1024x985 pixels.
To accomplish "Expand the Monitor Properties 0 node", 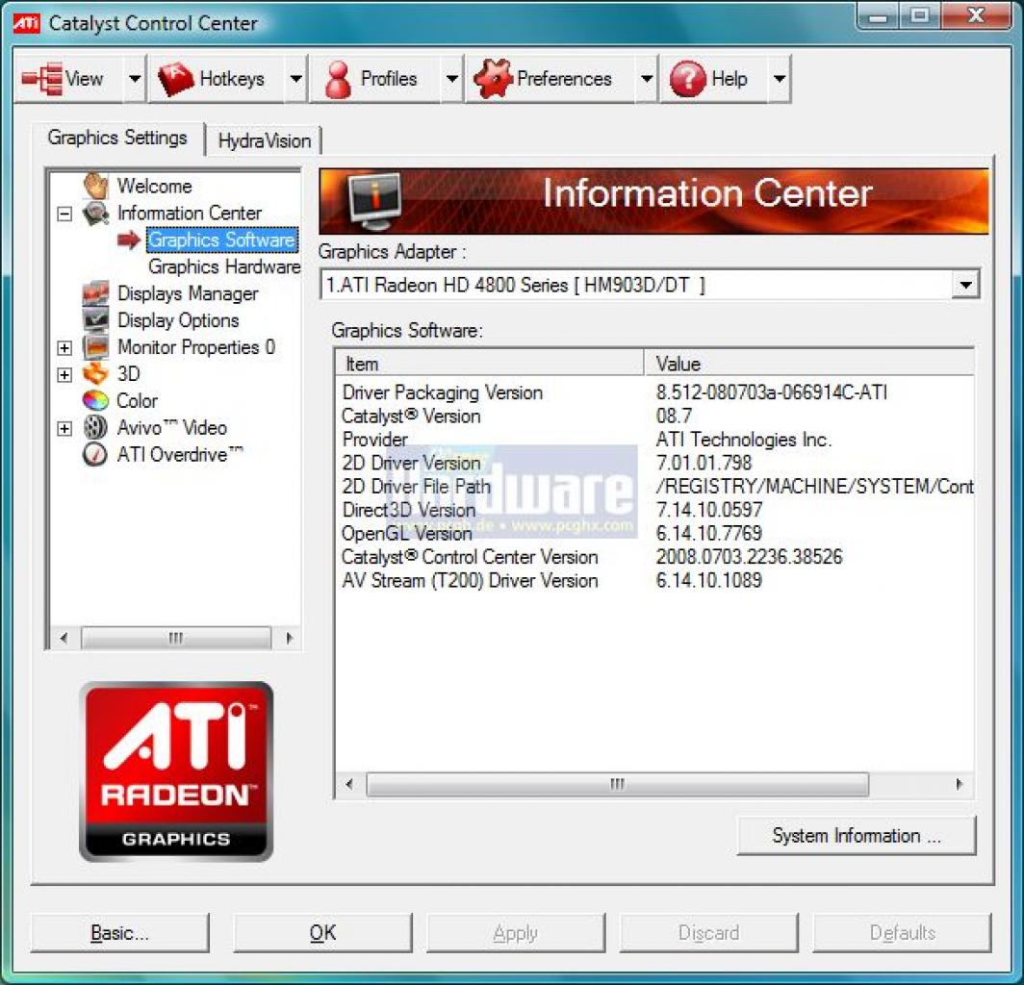I will (64, 347).
